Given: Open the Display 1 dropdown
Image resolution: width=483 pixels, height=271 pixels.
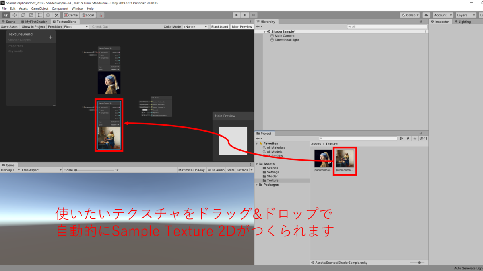Looking at the screenshot, I should point(10,170).
